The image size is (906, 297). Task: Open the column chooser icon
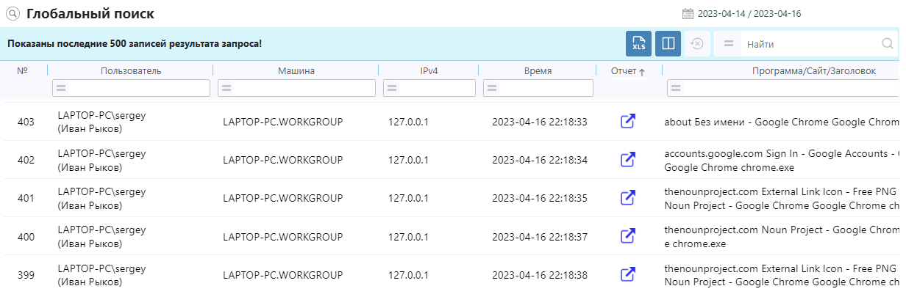pos(668,44)
